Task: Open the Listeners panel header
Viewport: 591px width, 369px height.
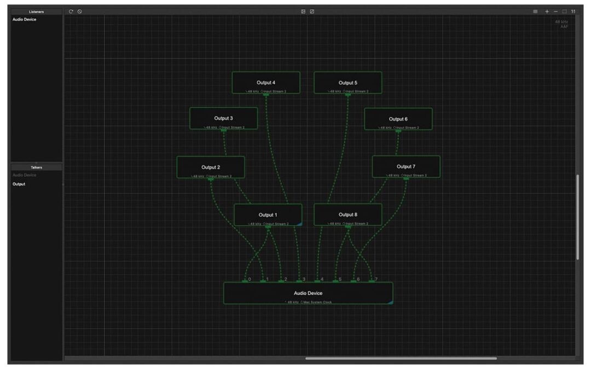Action: coord(36,11)
